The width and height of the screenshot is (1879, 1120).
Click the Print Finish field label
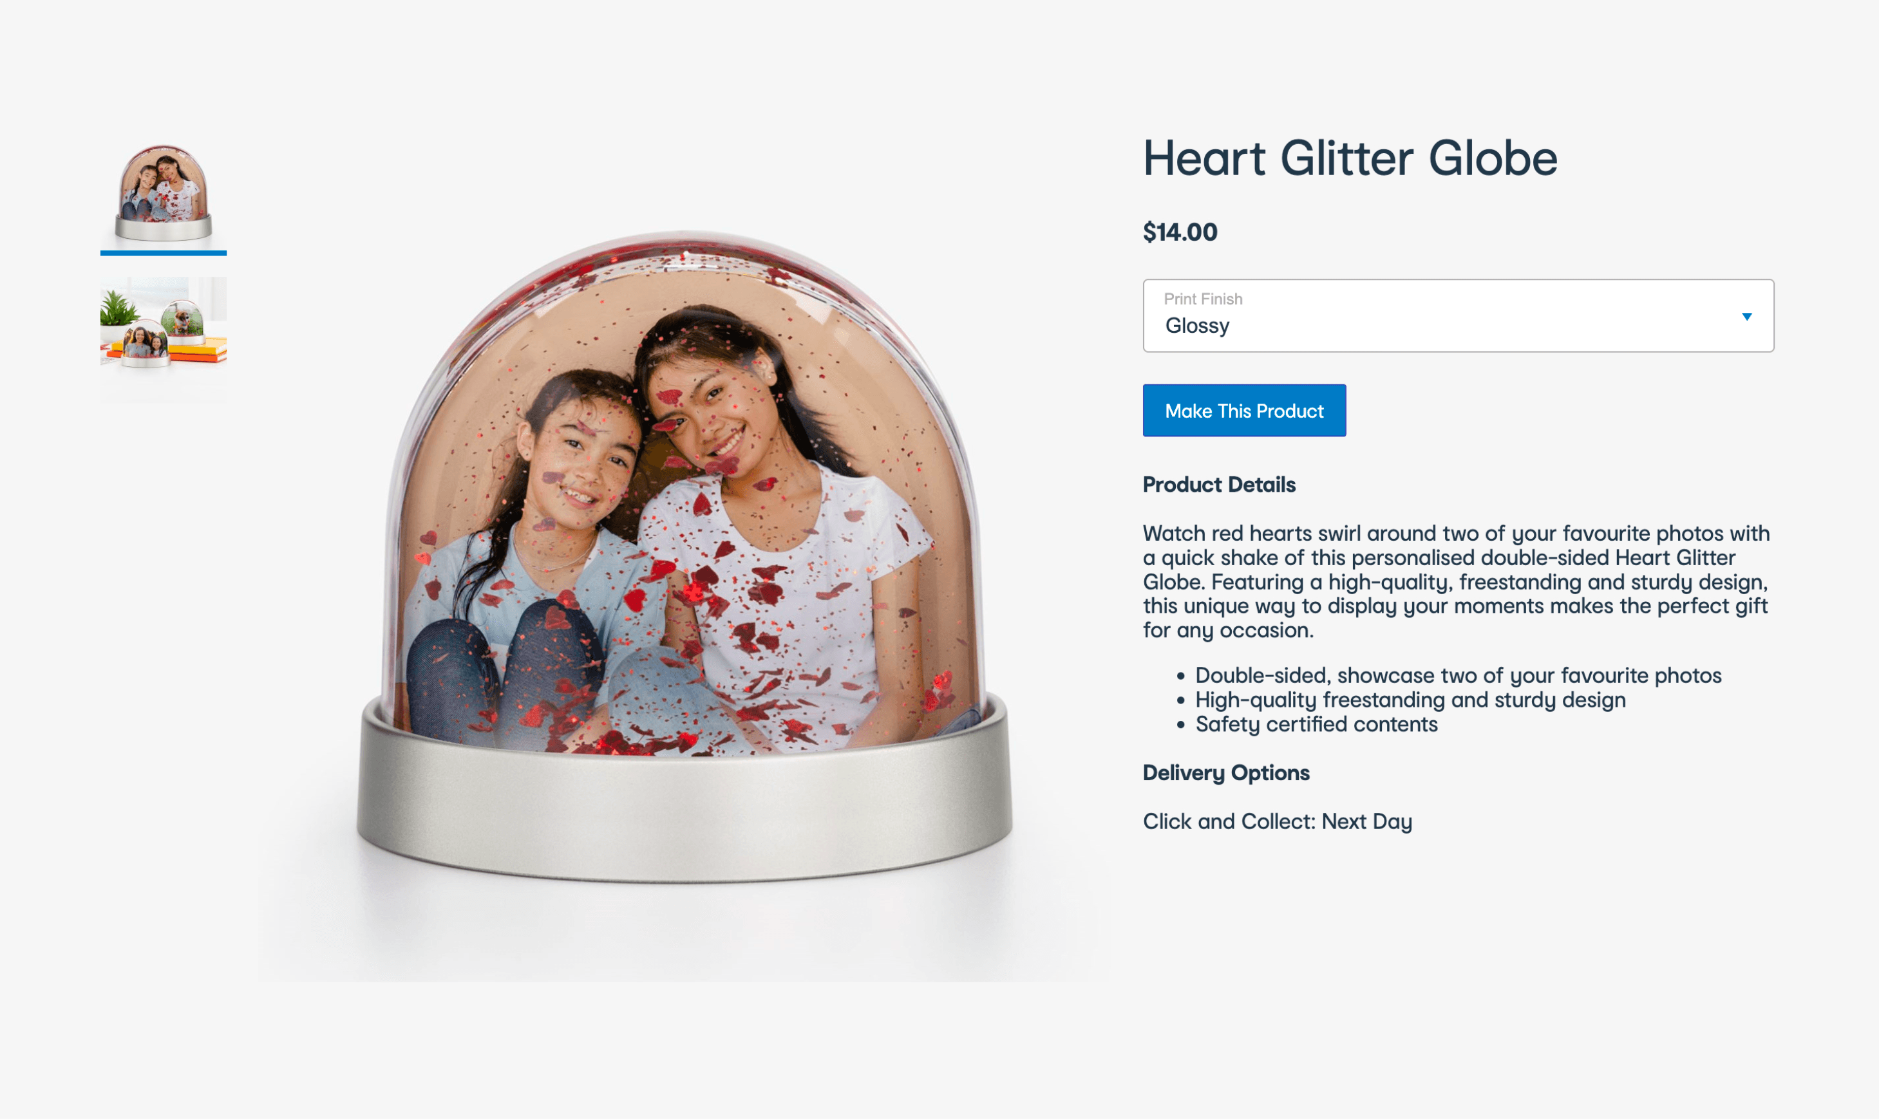1203,299
